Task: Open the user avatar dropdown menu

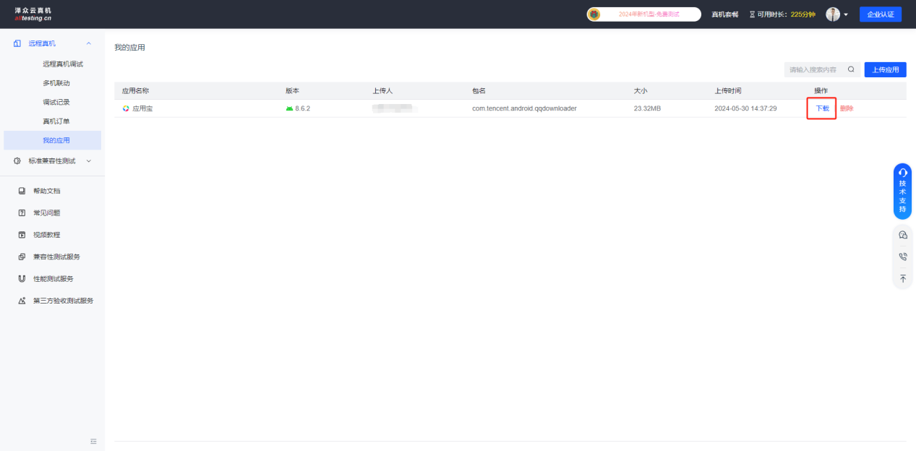Action: pyautogui.click(x=836, y=14)
